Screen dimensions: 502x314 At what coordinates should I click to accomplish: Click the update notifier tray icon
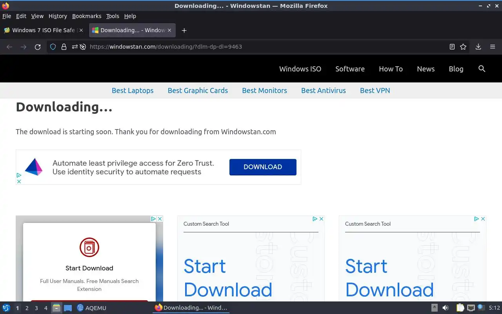point(480,307)
